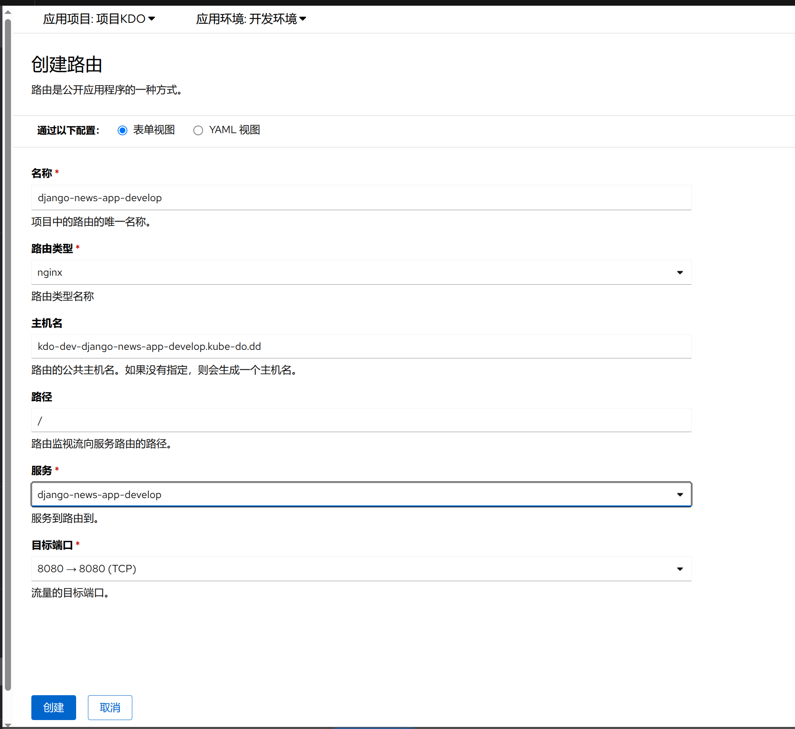Click the 名称 input field

[361, 198]
